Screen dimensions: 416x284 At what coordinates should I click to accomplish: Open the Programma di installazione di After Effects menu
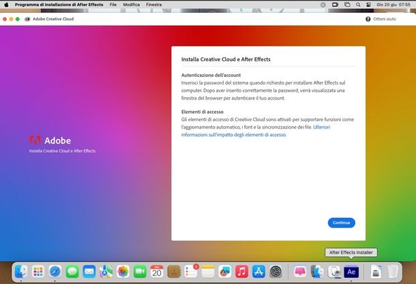[x=59, y=5]
